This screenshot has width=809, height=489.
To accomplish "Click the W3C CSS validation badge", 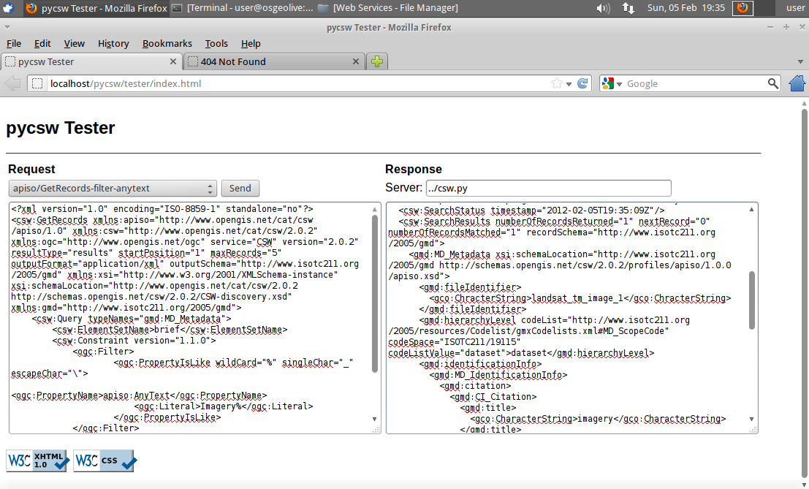I will click(105, 460).
